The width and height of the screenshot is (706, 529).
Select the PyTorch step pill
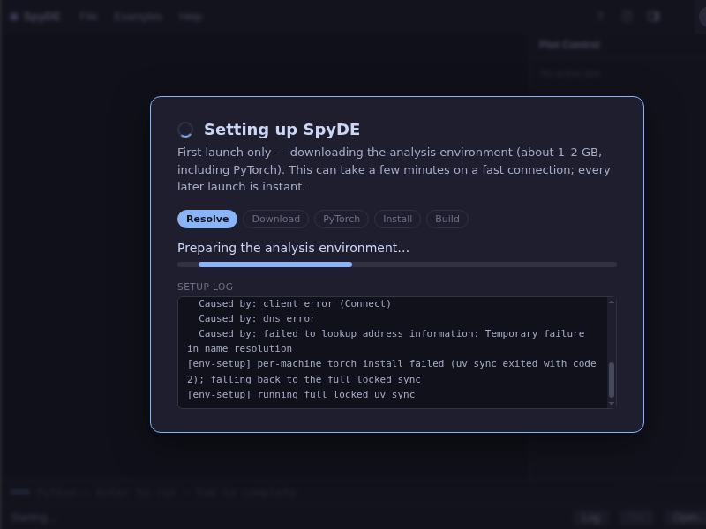342,219
